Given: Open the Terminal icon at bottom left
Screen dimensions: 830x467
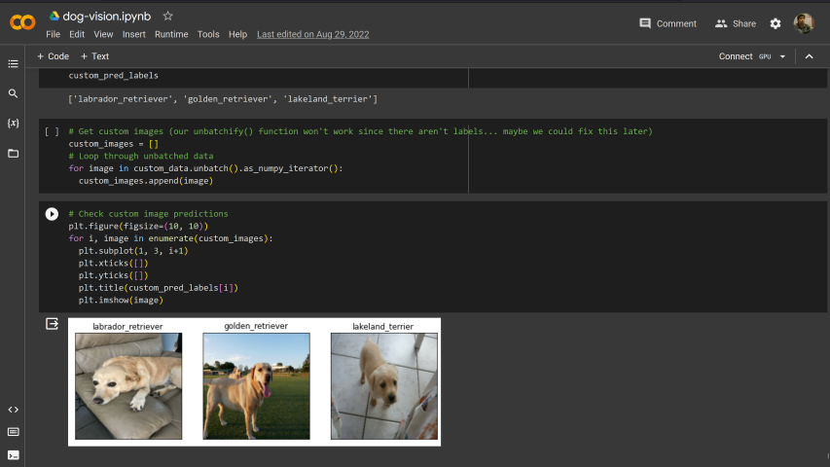Looking at the screenshot, I should coord(13,454).
